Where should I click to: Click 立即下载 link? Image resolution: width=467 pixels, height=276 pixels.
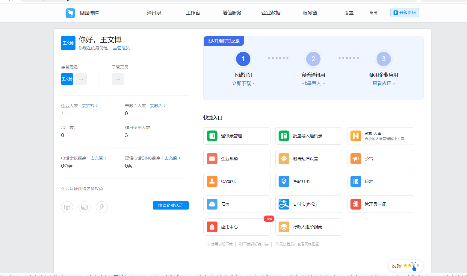[x=243, y=84]
